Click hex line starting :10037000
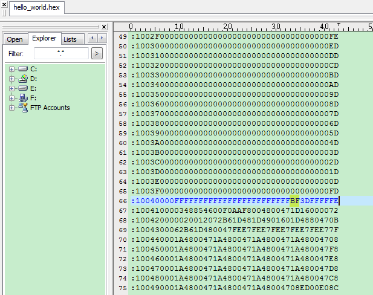Viewport: 373px width, 295px height. pyautogui.click(x=235, y=114)
